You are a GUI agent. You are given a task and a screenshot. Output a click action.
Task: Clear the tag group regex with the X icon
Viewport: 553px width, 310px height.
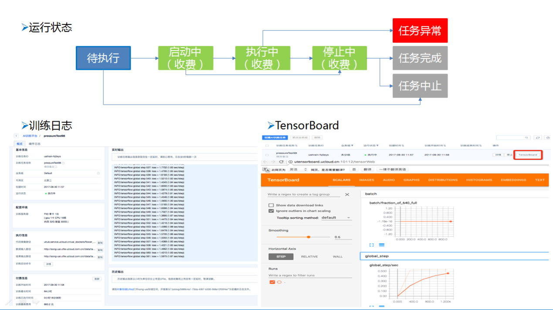(x=347, y=194)
